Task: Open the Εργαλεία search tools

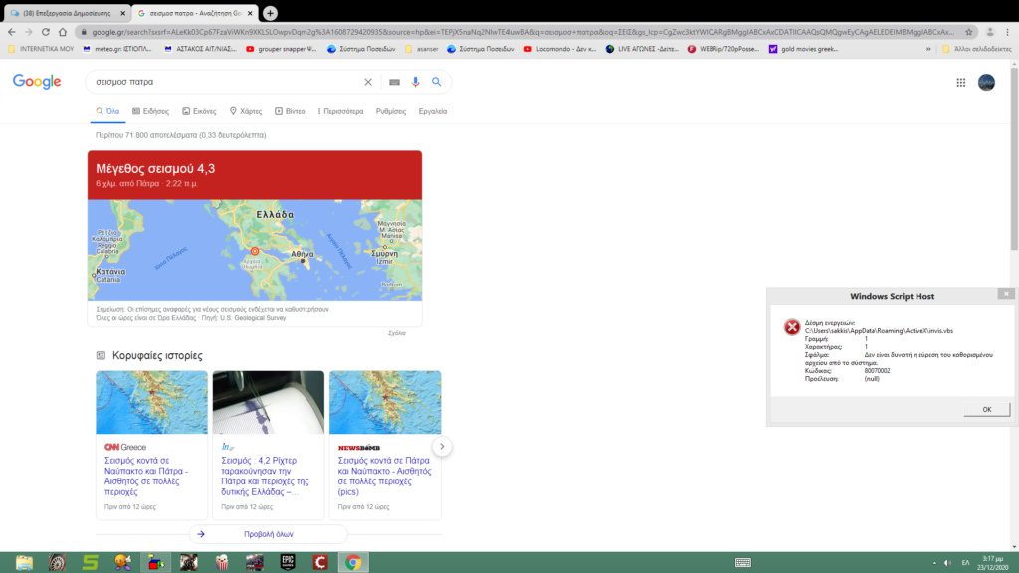Action: click(x=433, y=111)
